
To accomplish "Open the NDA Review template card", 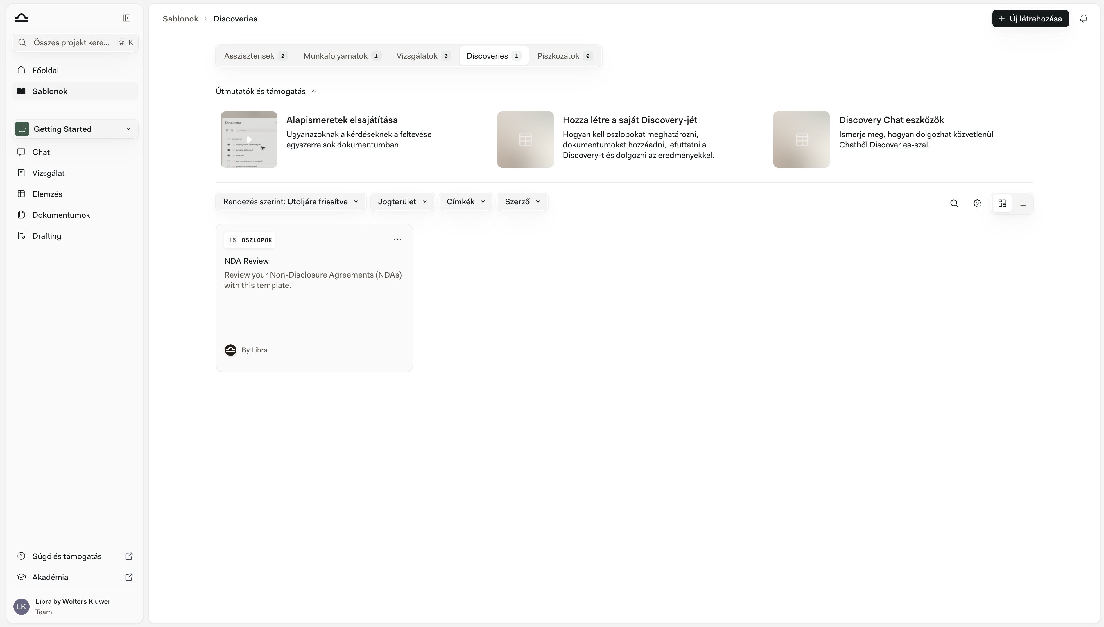I will [x=314, y=298].
